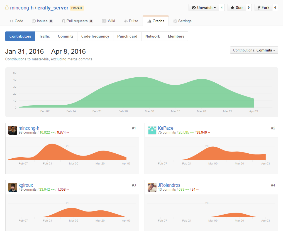
Task: Click the Issues count badge 8
Action: [51, 21]
